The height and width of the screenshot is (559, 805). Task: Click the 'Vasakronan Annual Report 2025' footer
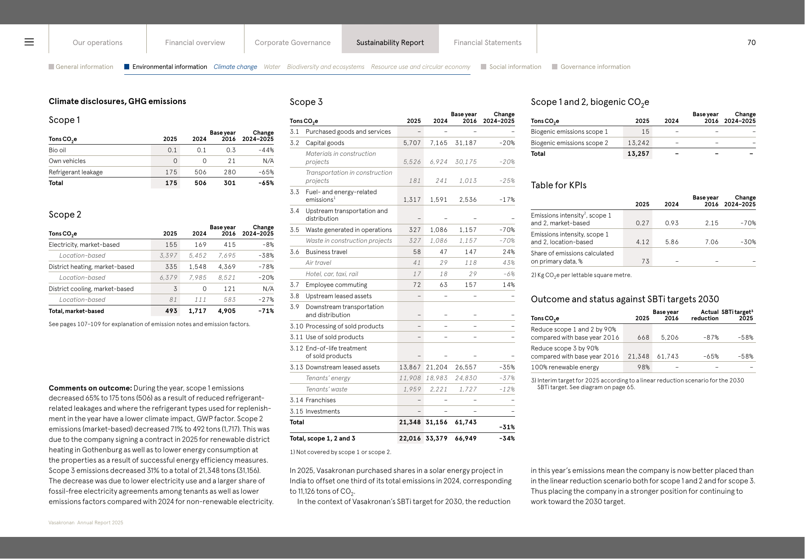(x=86, y=523)
